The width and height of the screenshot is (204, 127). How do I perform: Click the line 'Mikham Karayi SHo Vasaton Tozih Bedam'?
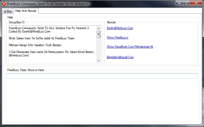[x=35, y=45]
